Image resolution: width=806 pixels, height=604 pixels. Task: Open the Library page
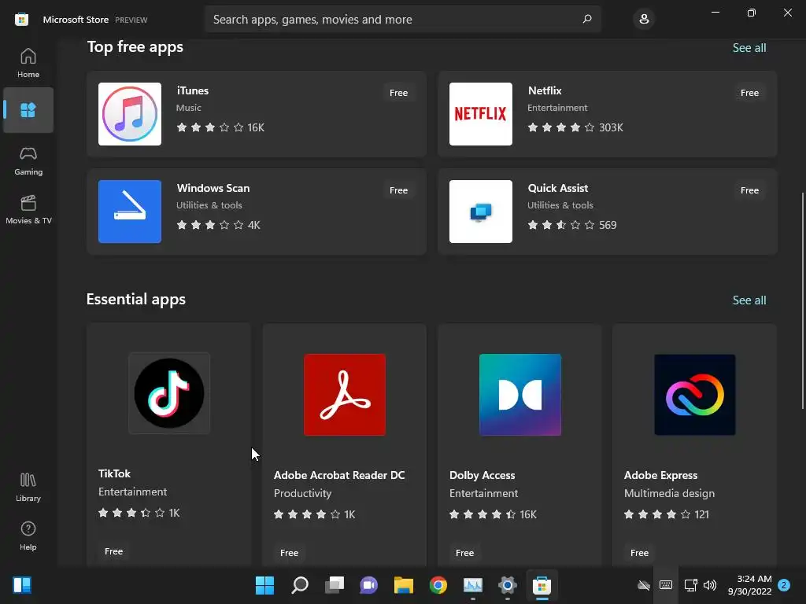click(x=28, y=487)
